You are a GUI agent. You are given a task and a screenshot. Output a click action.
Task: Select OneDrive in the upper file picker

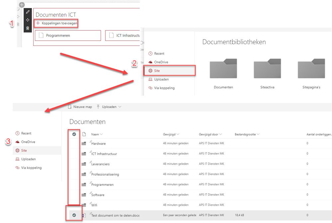pos(158,62)
